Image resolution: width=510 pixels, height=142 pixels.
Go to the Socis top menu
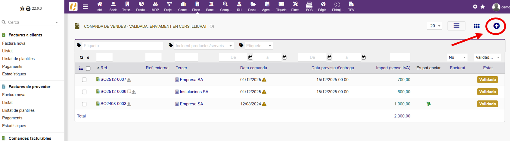point(113,7)
